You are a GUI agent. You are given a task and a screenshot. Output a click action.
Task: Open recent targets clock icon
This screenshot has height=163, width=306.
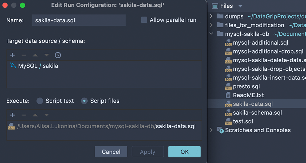58,55
